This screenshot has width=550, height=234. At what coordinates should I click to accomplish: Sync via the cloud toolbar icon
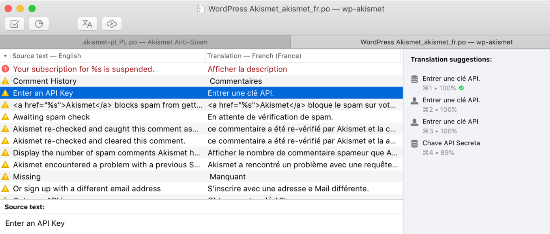(111, 24)
